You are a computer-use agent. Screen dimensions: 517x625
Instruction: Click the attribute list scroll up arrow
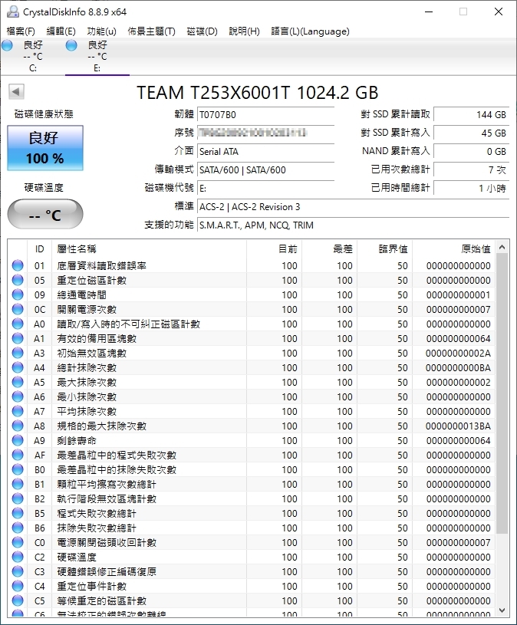502,248
